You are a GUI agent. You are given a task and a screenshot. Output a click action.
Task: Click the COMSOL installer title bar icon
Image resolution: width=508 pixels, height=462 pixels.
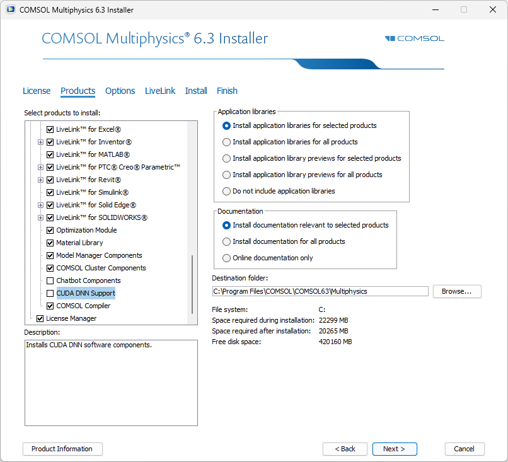10,9
